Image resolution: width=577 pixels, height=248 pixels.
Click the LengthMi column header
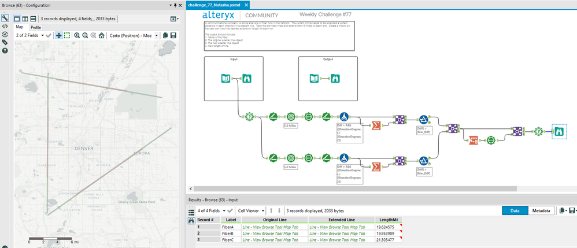coord(388,220)
